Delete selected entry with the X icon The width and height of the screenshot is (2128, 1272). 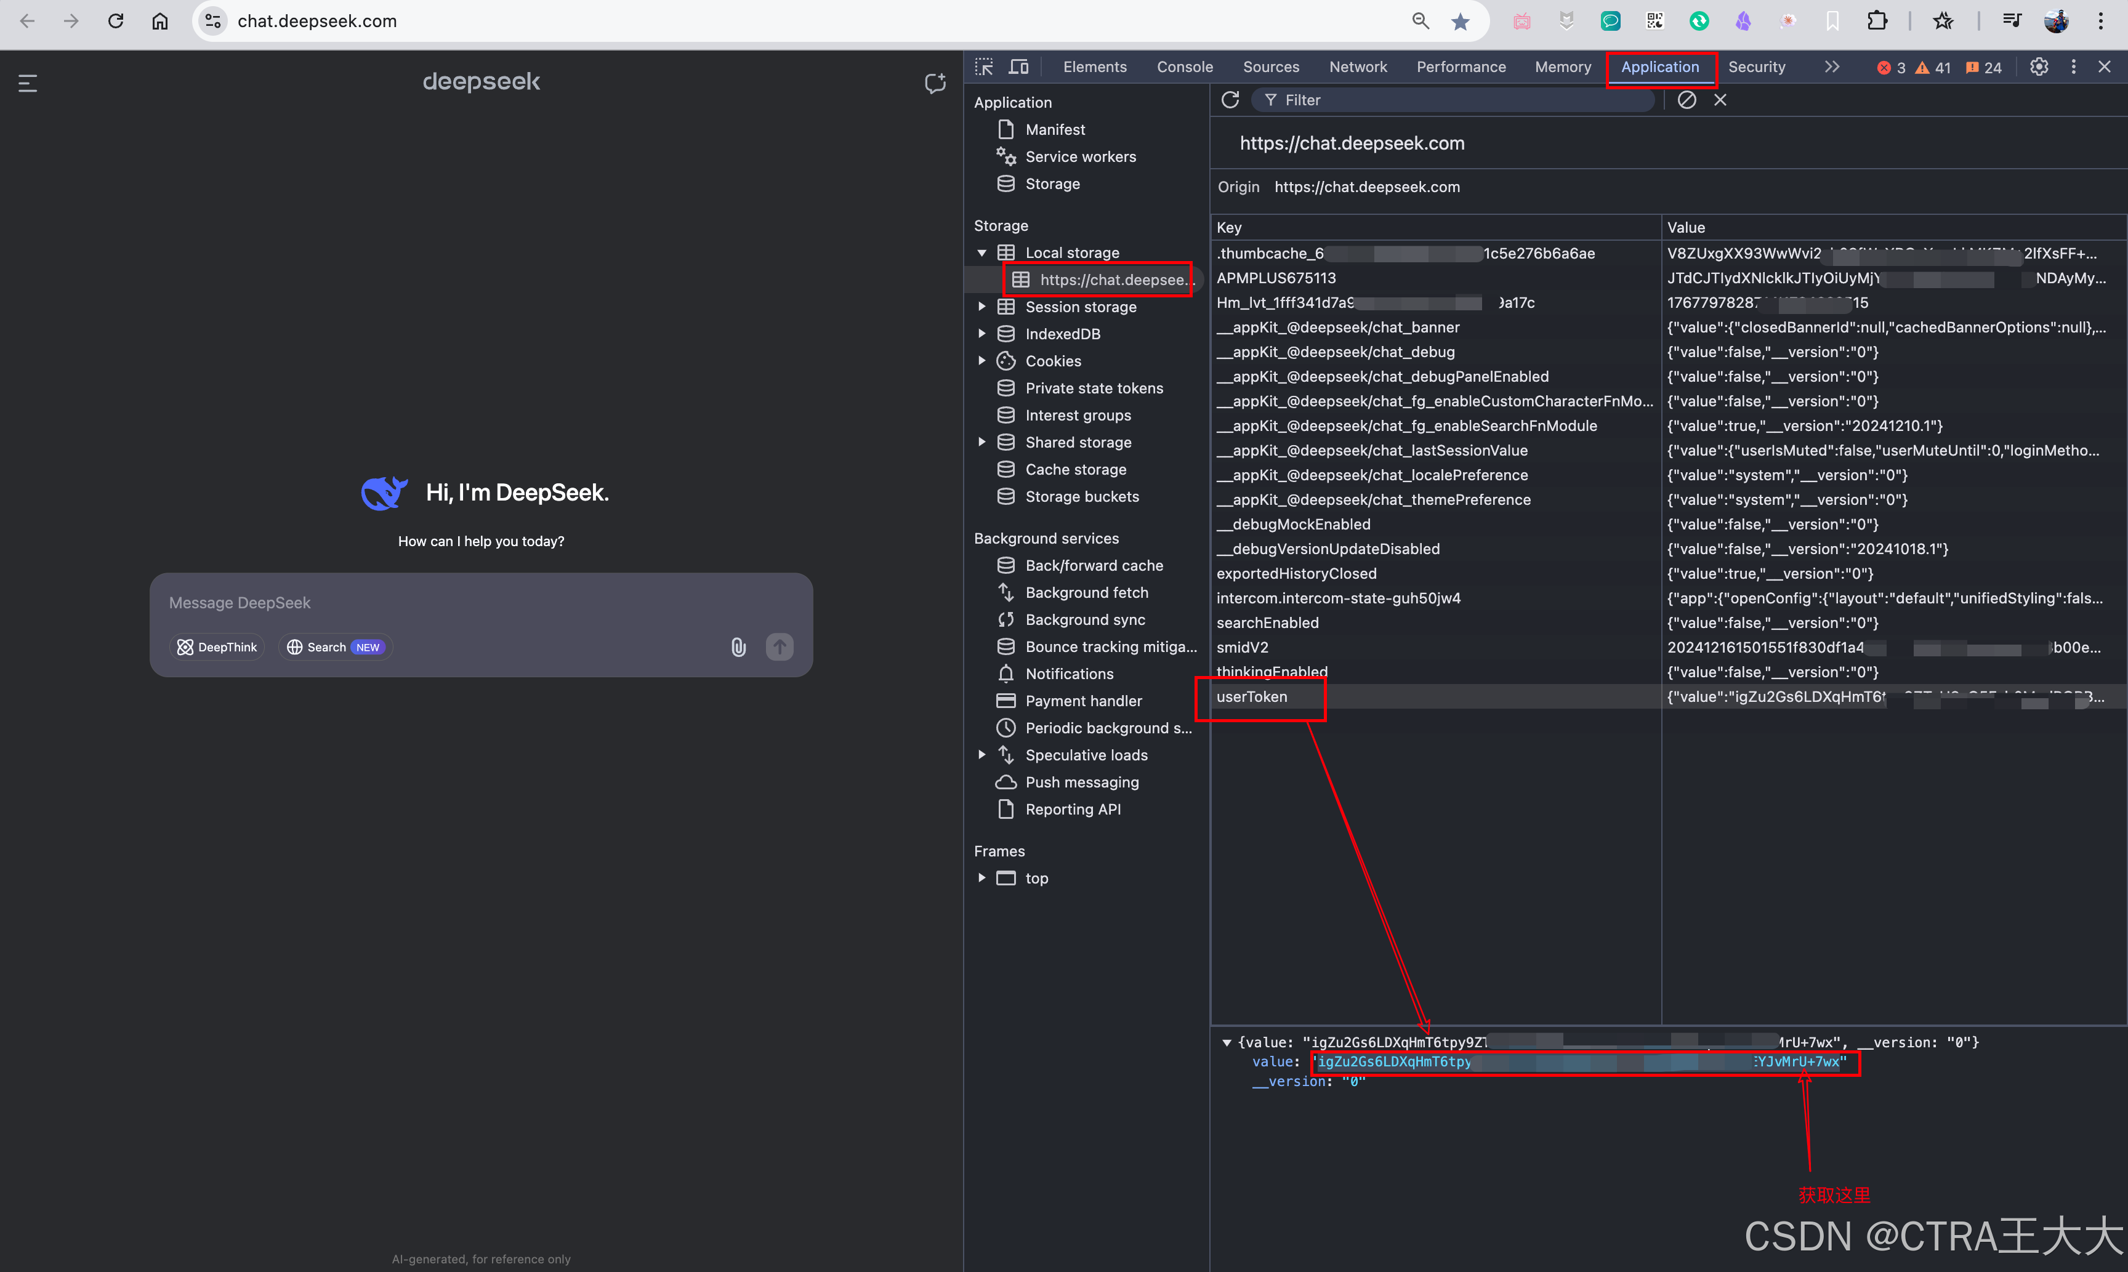1719,99
